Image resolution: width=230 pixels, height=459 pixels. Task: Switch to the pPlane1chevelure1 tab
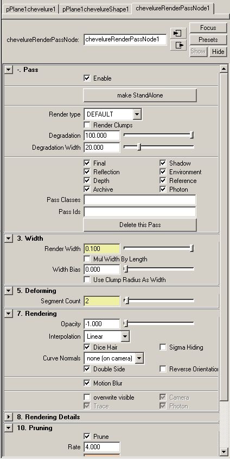[30, 9]
